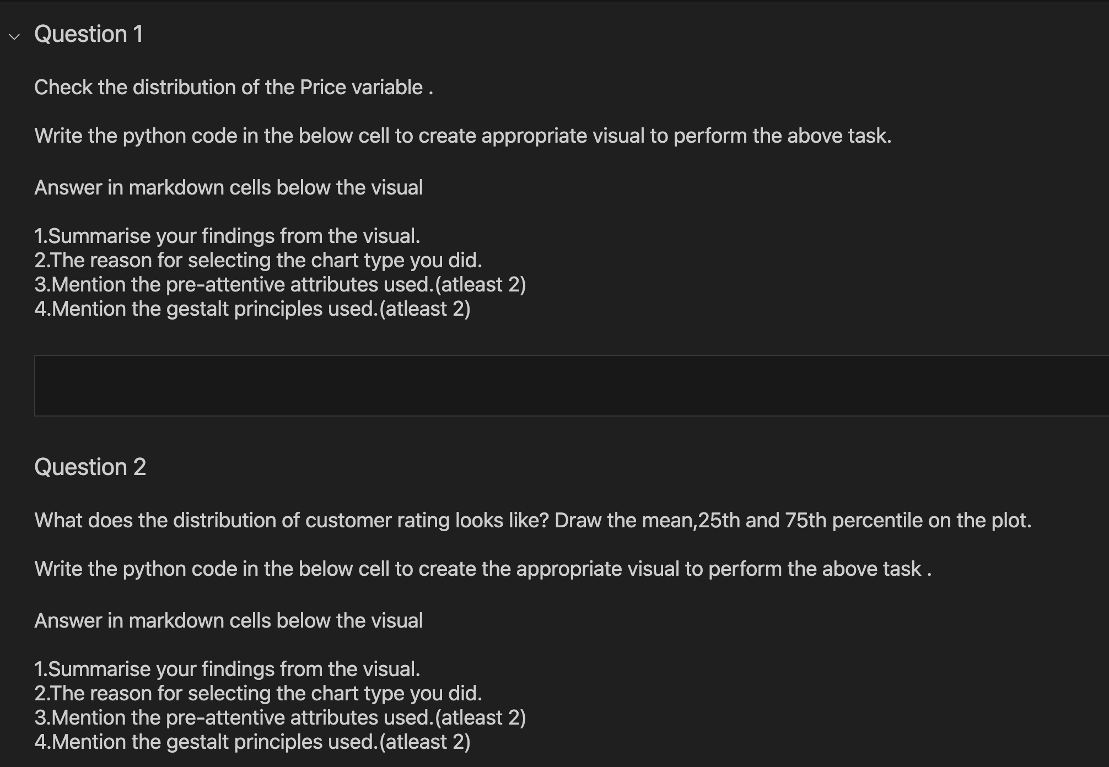The height and width of the screenshot is (767, 1109).
Task: Click the 'Write the python code' instruction under Question 1
Action: click(x=463, y=136)
